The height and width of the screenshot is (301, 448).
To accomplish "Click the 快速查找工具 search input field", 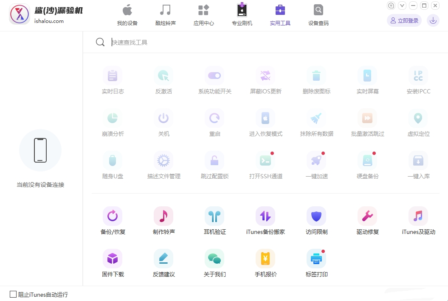I will point(170,42).
